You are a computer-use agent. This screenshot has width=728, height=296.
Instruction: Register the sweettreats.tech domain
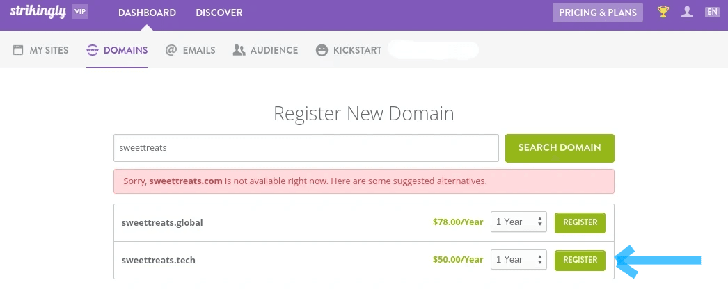[x=580, y=260]
